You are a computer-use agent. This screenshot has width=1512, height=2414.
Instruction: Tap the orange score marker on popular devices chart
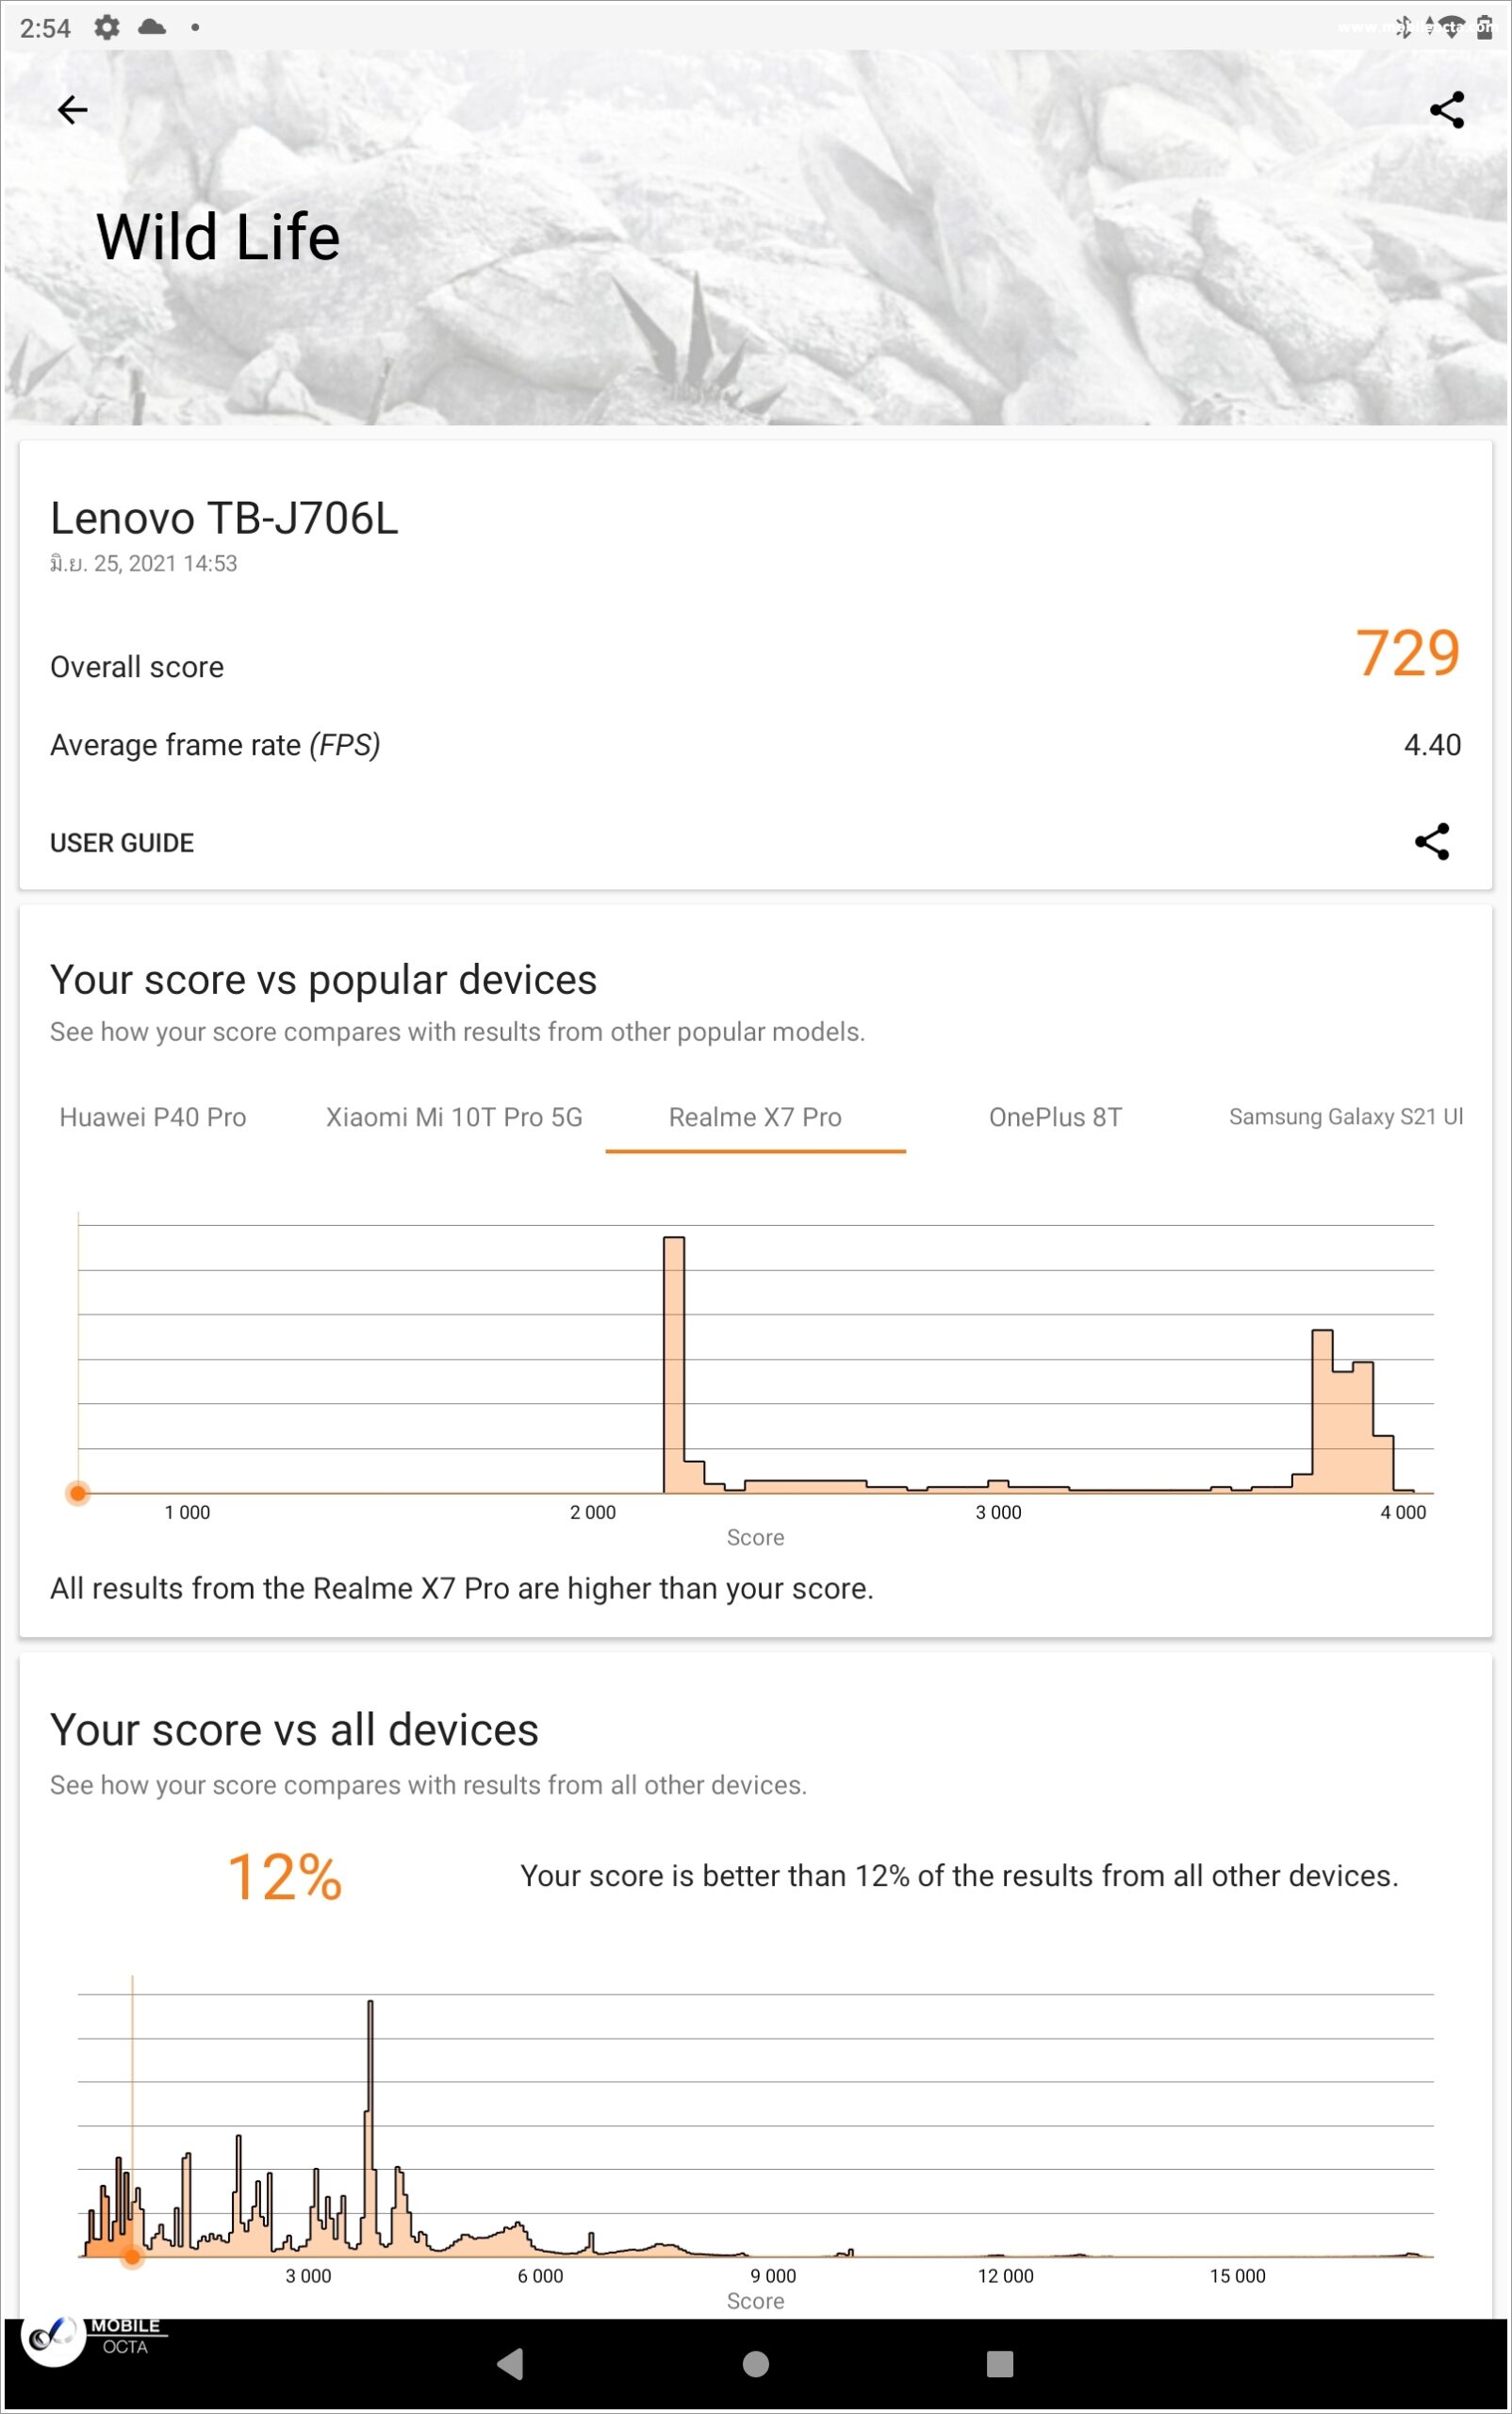78,1493
